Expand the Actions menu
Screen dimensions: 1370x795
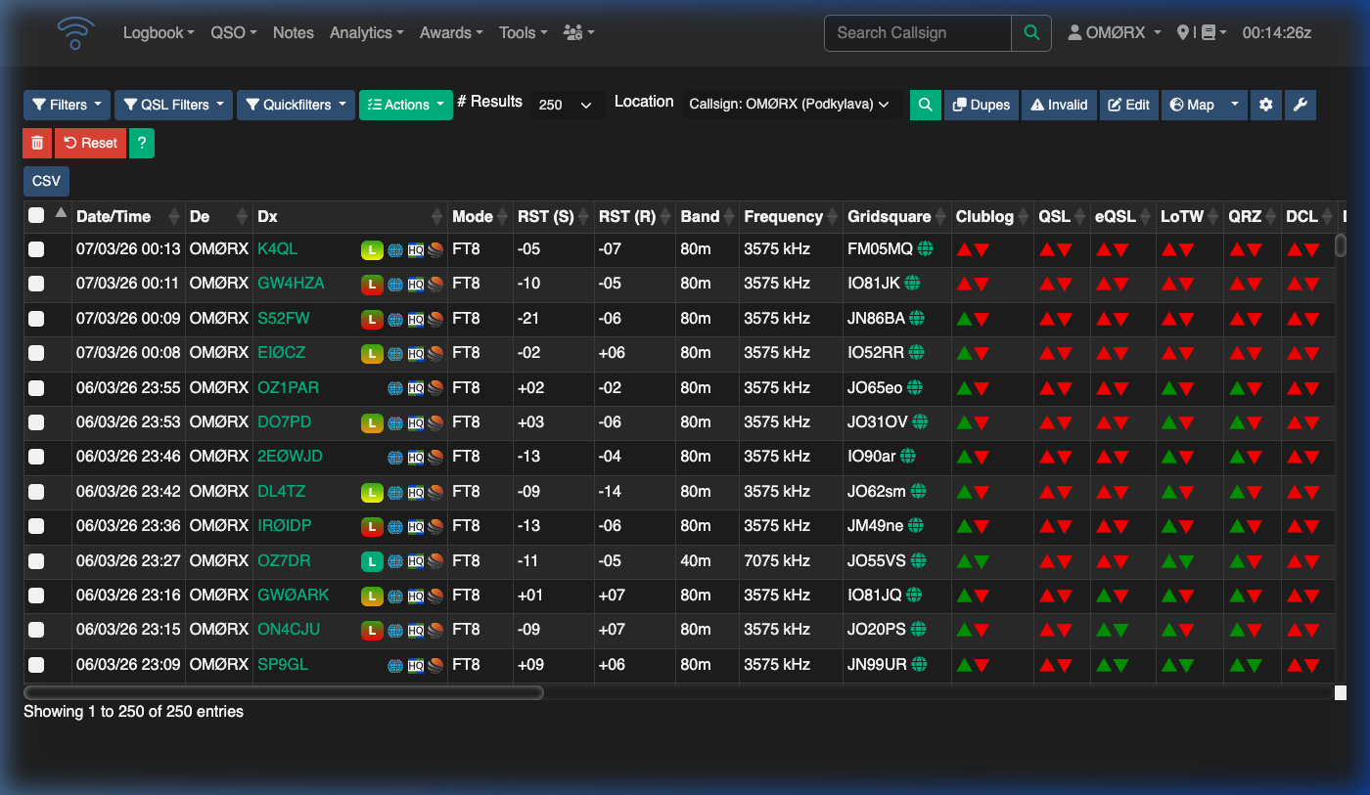[x=405, y=105]
